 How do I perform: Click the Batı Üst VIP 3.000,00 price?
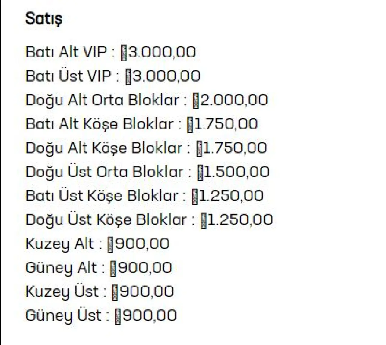pos(166,76)
